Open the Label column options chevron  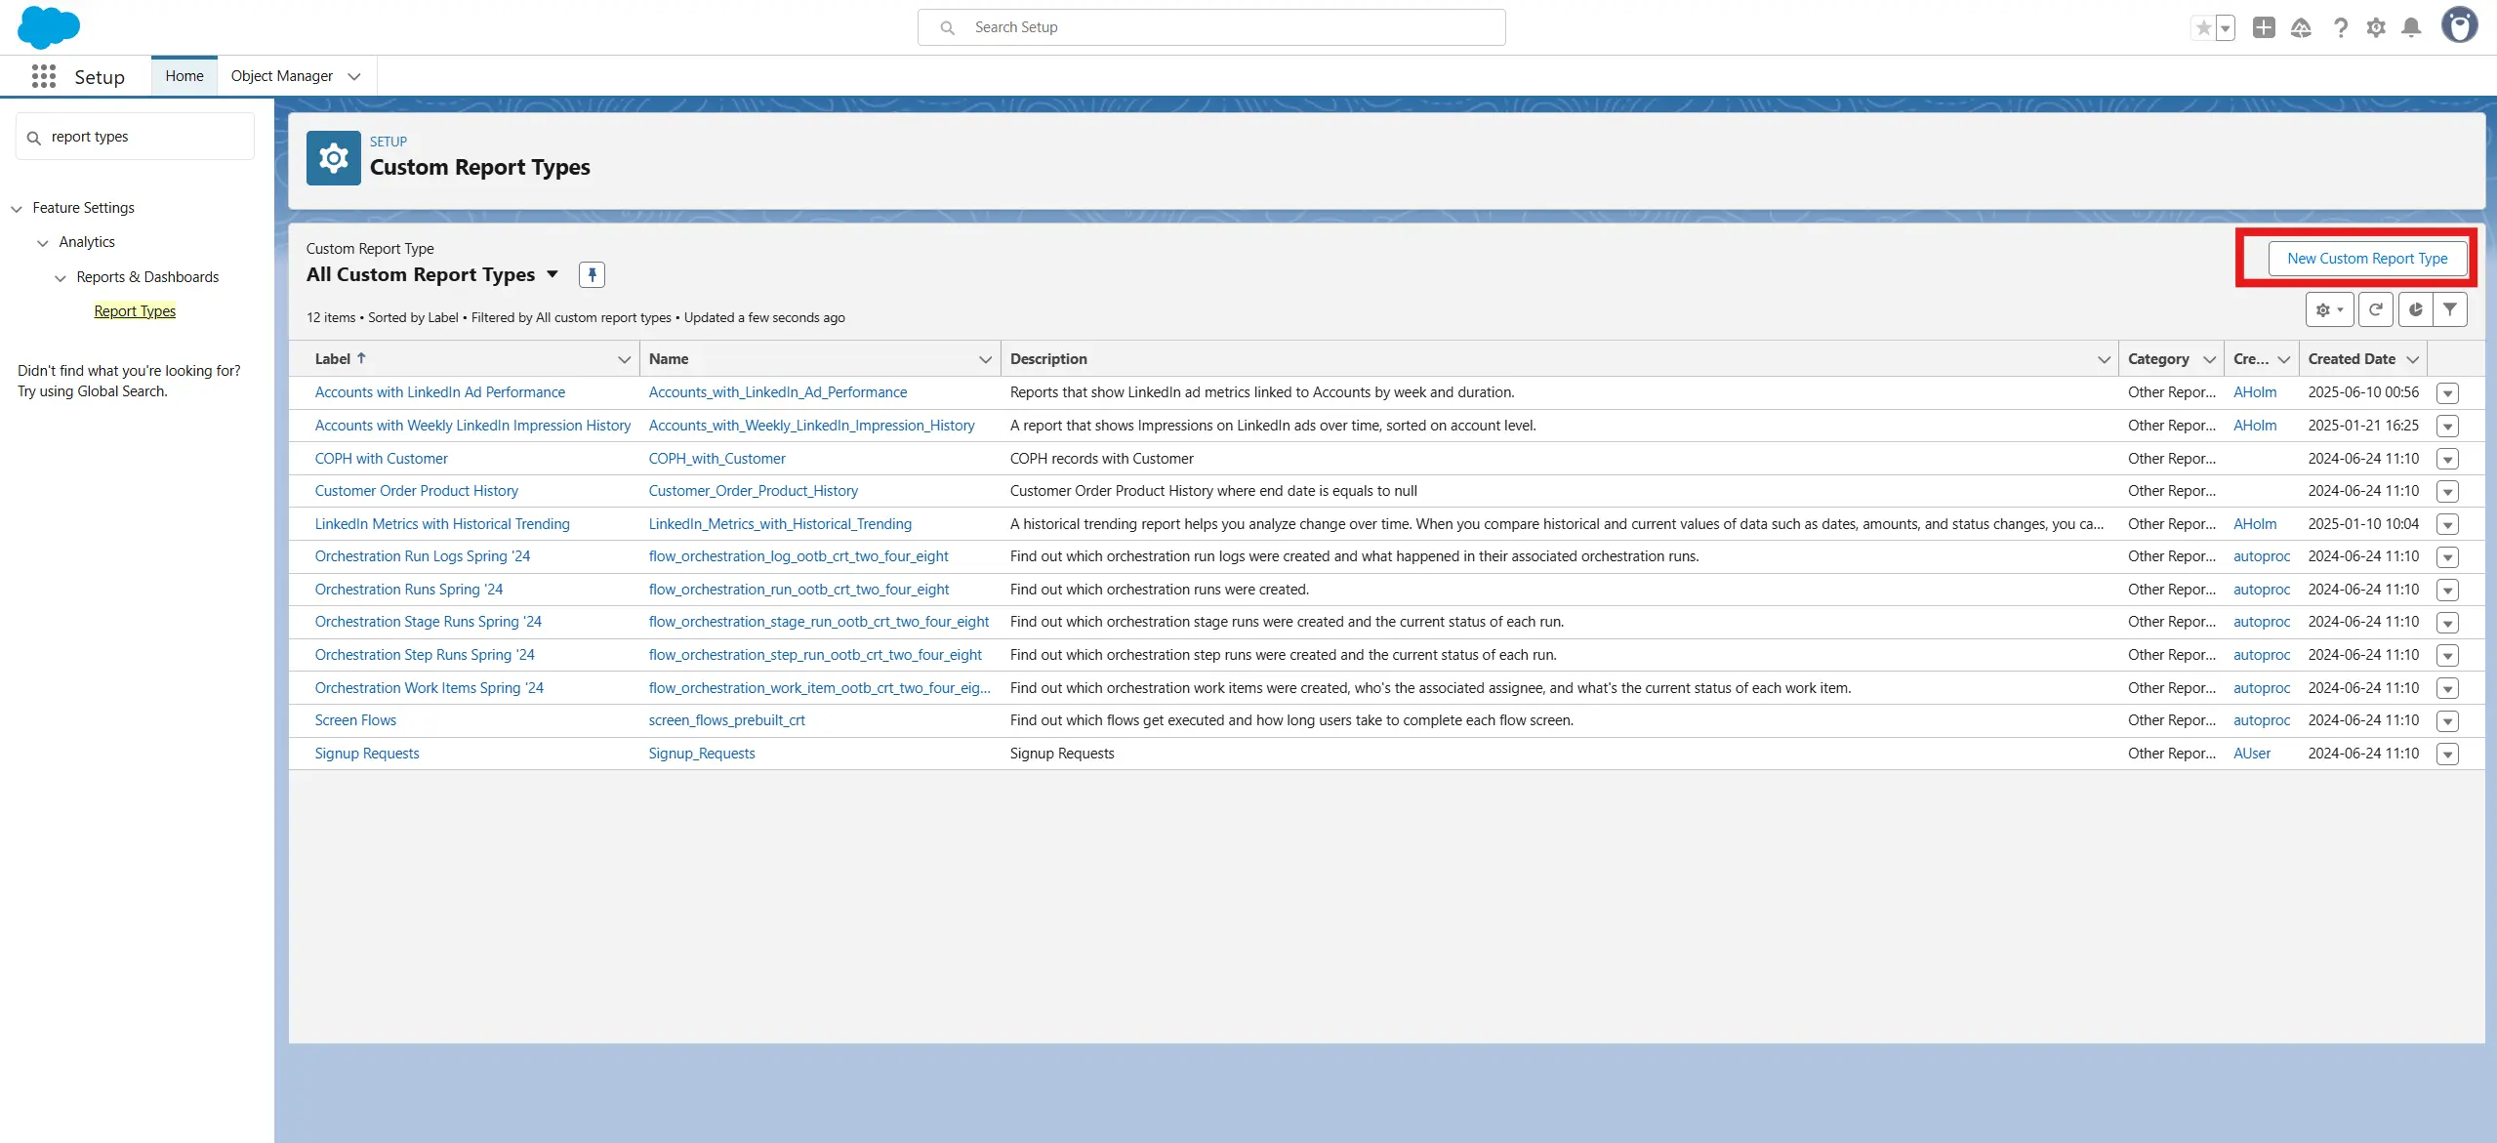point(624,359)
